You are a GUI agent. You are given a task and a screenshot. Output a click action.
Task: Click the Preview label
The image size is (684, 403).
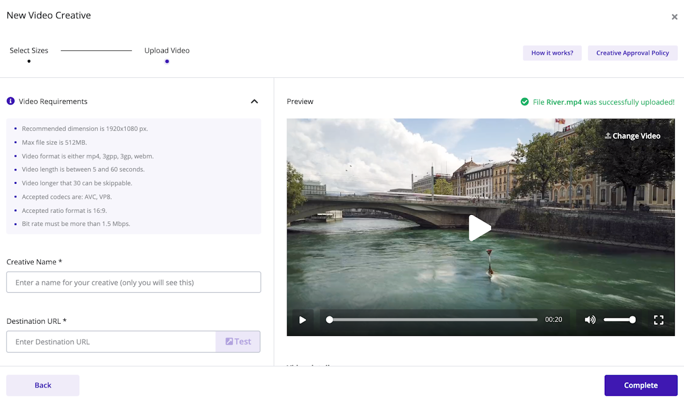pos(300,102)
